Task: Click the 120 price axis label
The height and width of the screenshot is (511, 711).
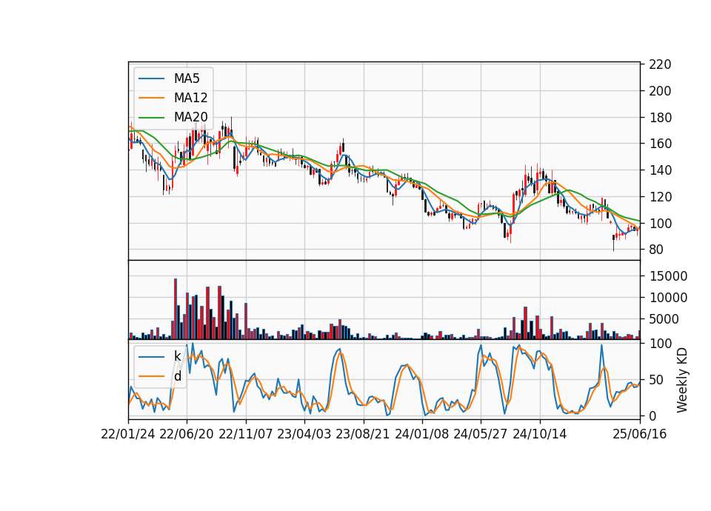Action: (660, 197)
